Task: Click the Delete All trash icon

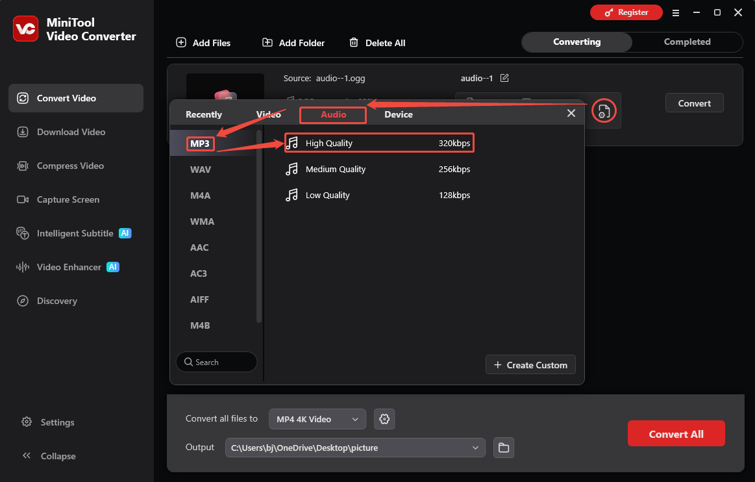Action: tap(353, 42)
